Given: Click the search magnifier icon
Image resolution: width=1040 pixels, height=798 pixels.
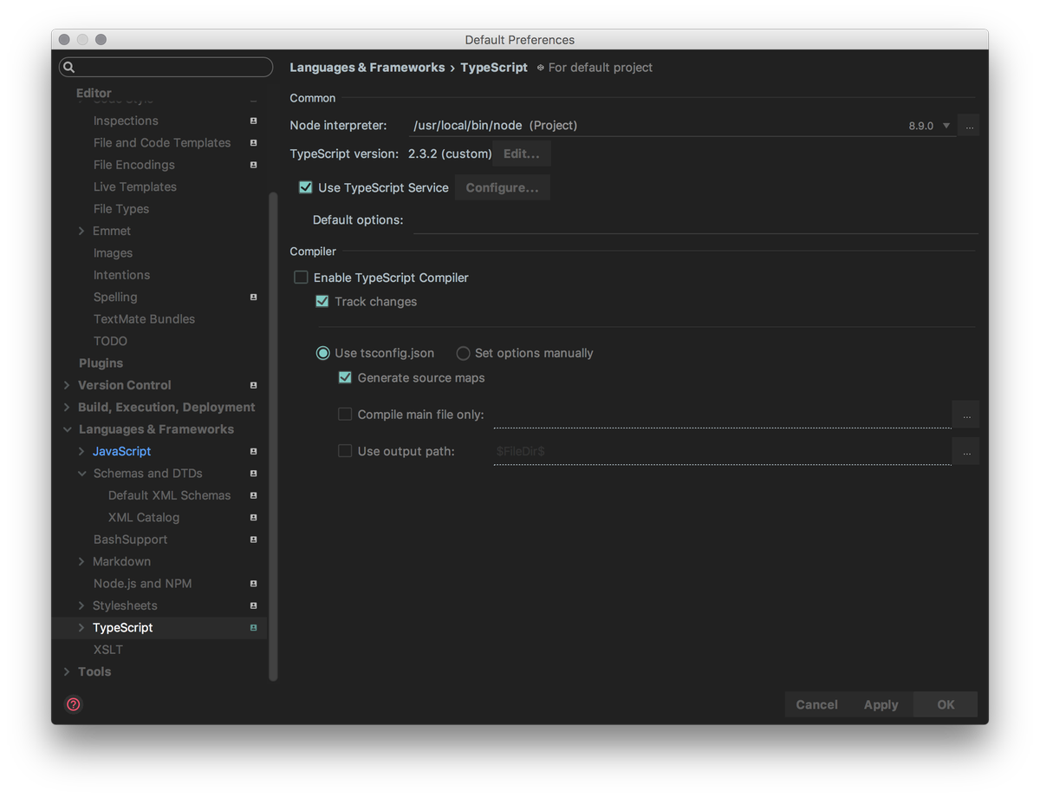Looking at the screenshot, I should [x=69, y=67].
